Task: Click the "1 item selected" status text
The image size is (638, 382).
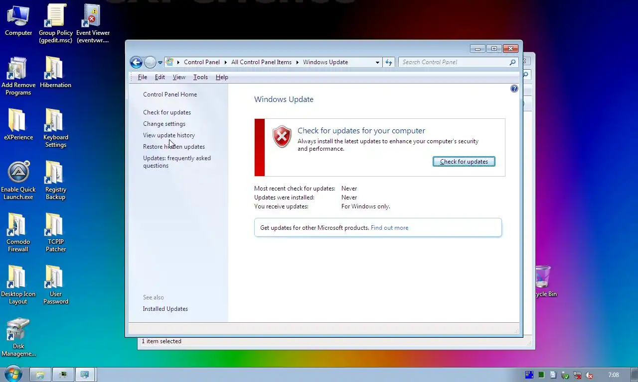Action: pyautogui.click(x=161, y=341)
